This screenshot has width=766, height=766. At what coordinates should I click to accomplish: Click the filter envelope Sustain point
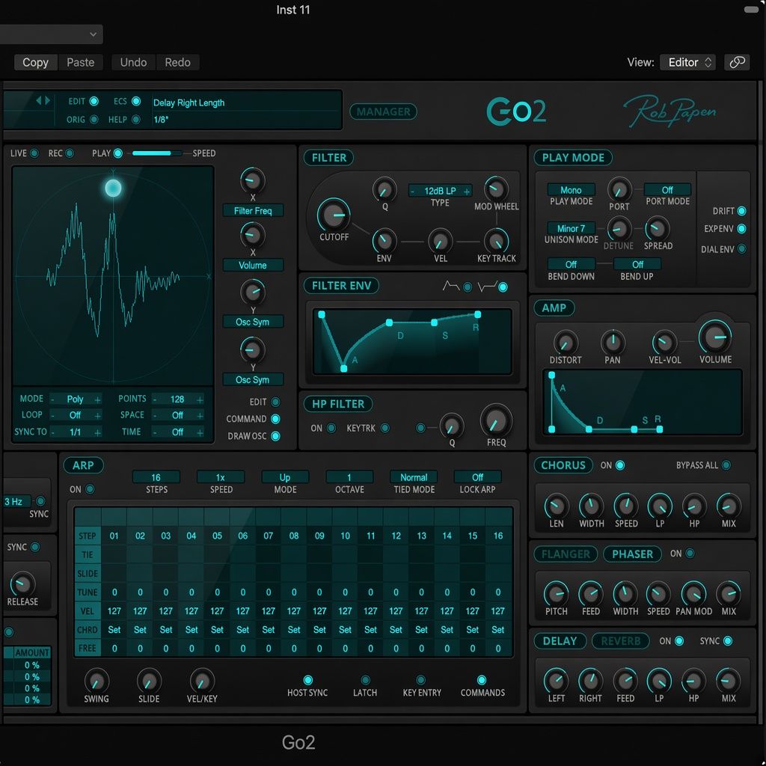coord(434,322)
